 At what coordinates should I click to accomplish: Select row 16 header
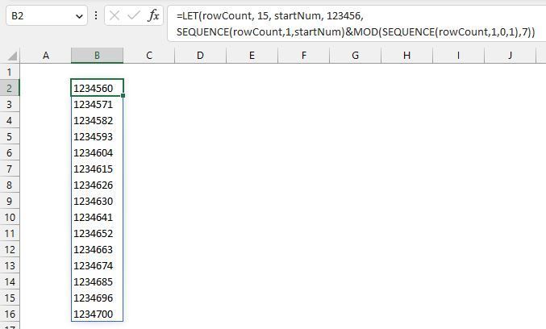click(10, 314)
